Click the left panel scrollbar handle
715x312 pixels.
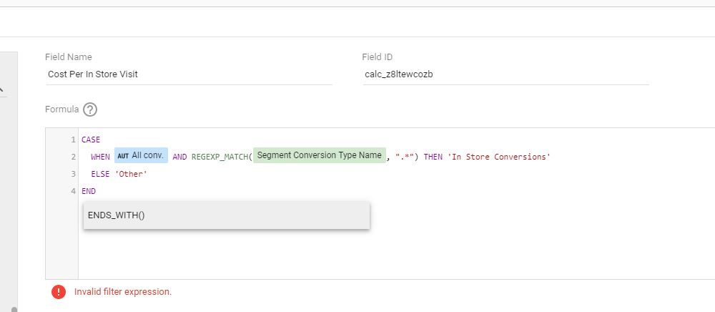coord(13,309)
